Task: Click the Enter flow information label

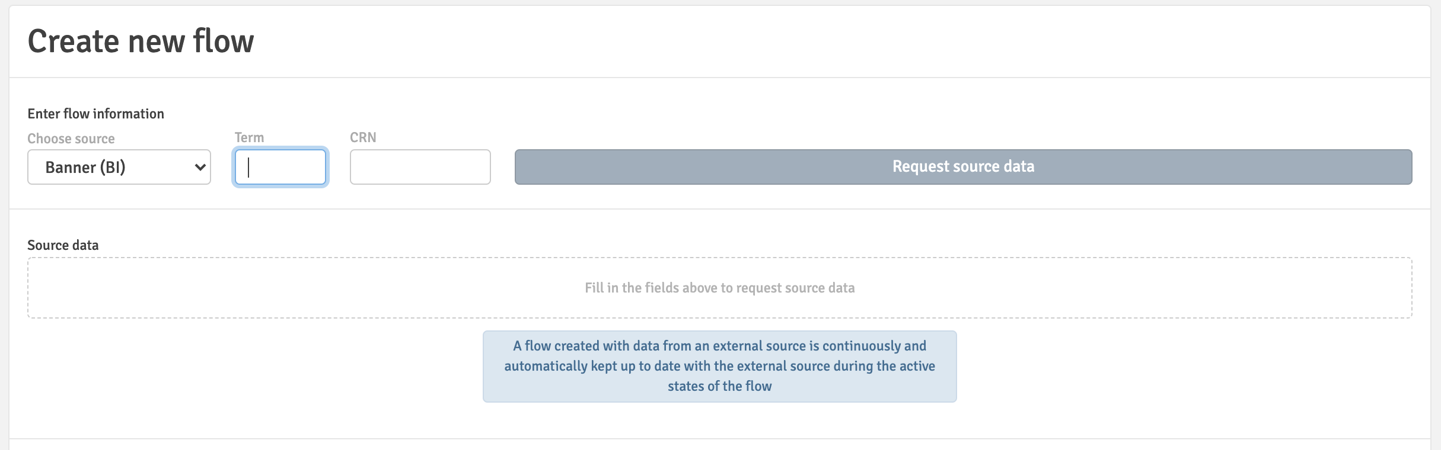Action: [95, 114]
